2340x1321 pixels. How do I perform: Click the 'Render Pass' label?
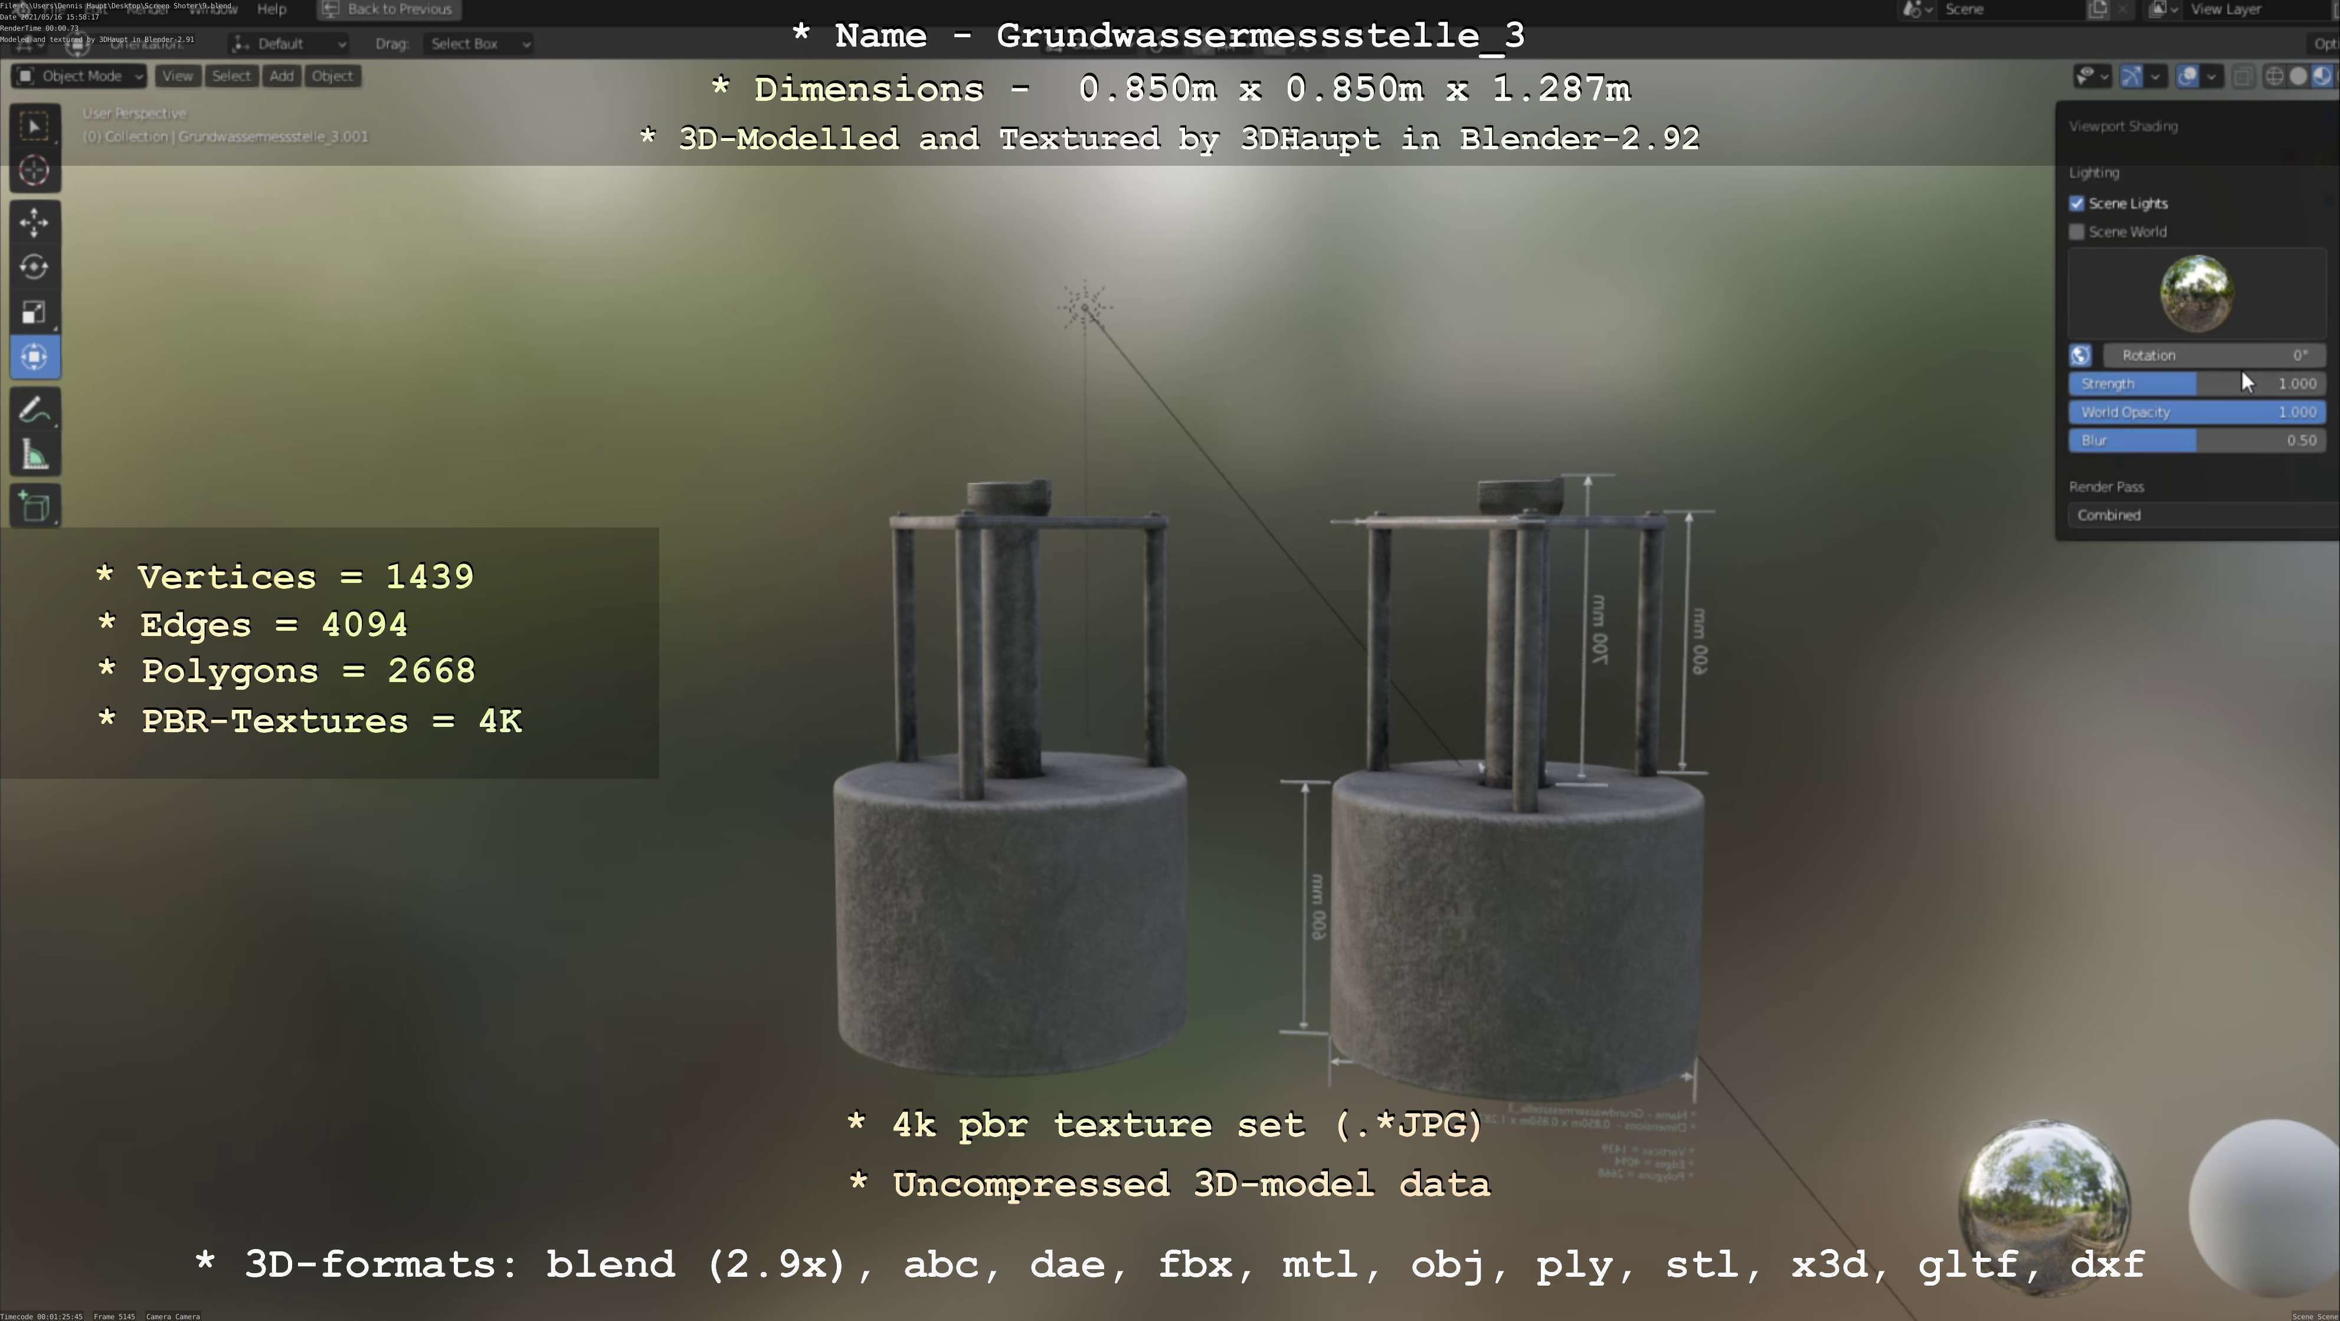pos(2106,487)
